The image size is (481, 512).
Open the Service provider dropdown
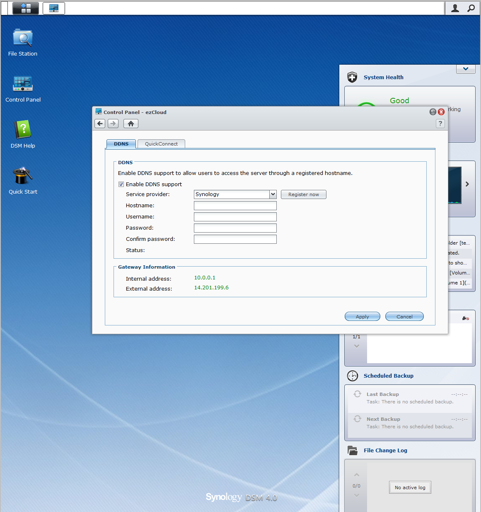tap(273, 194)
